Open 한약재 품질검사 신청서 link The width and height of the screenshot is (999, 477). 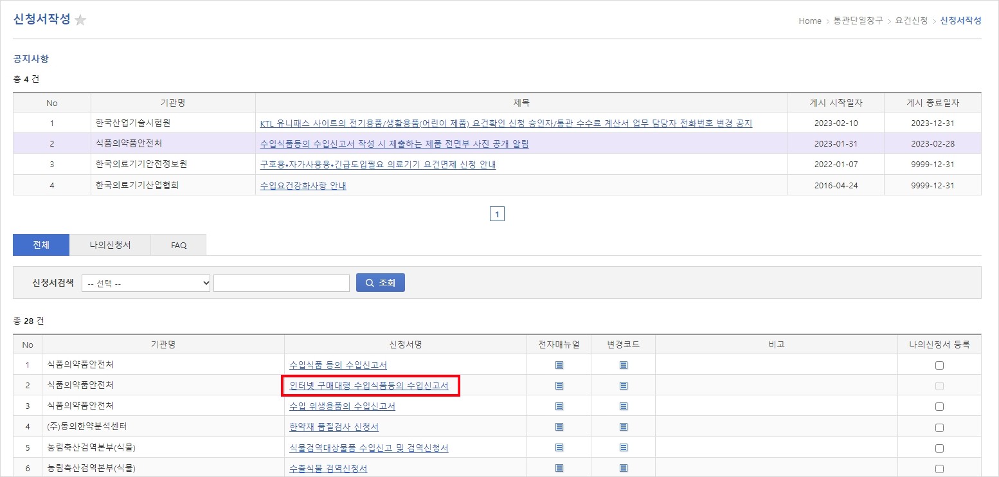[334, 427]
